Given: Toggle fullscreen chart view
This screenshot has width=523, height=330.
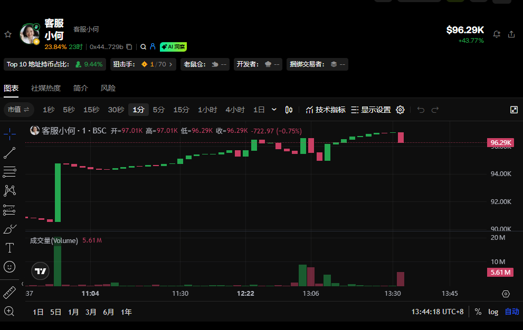Looking at the screenshot, I should (x=514, y=110).
